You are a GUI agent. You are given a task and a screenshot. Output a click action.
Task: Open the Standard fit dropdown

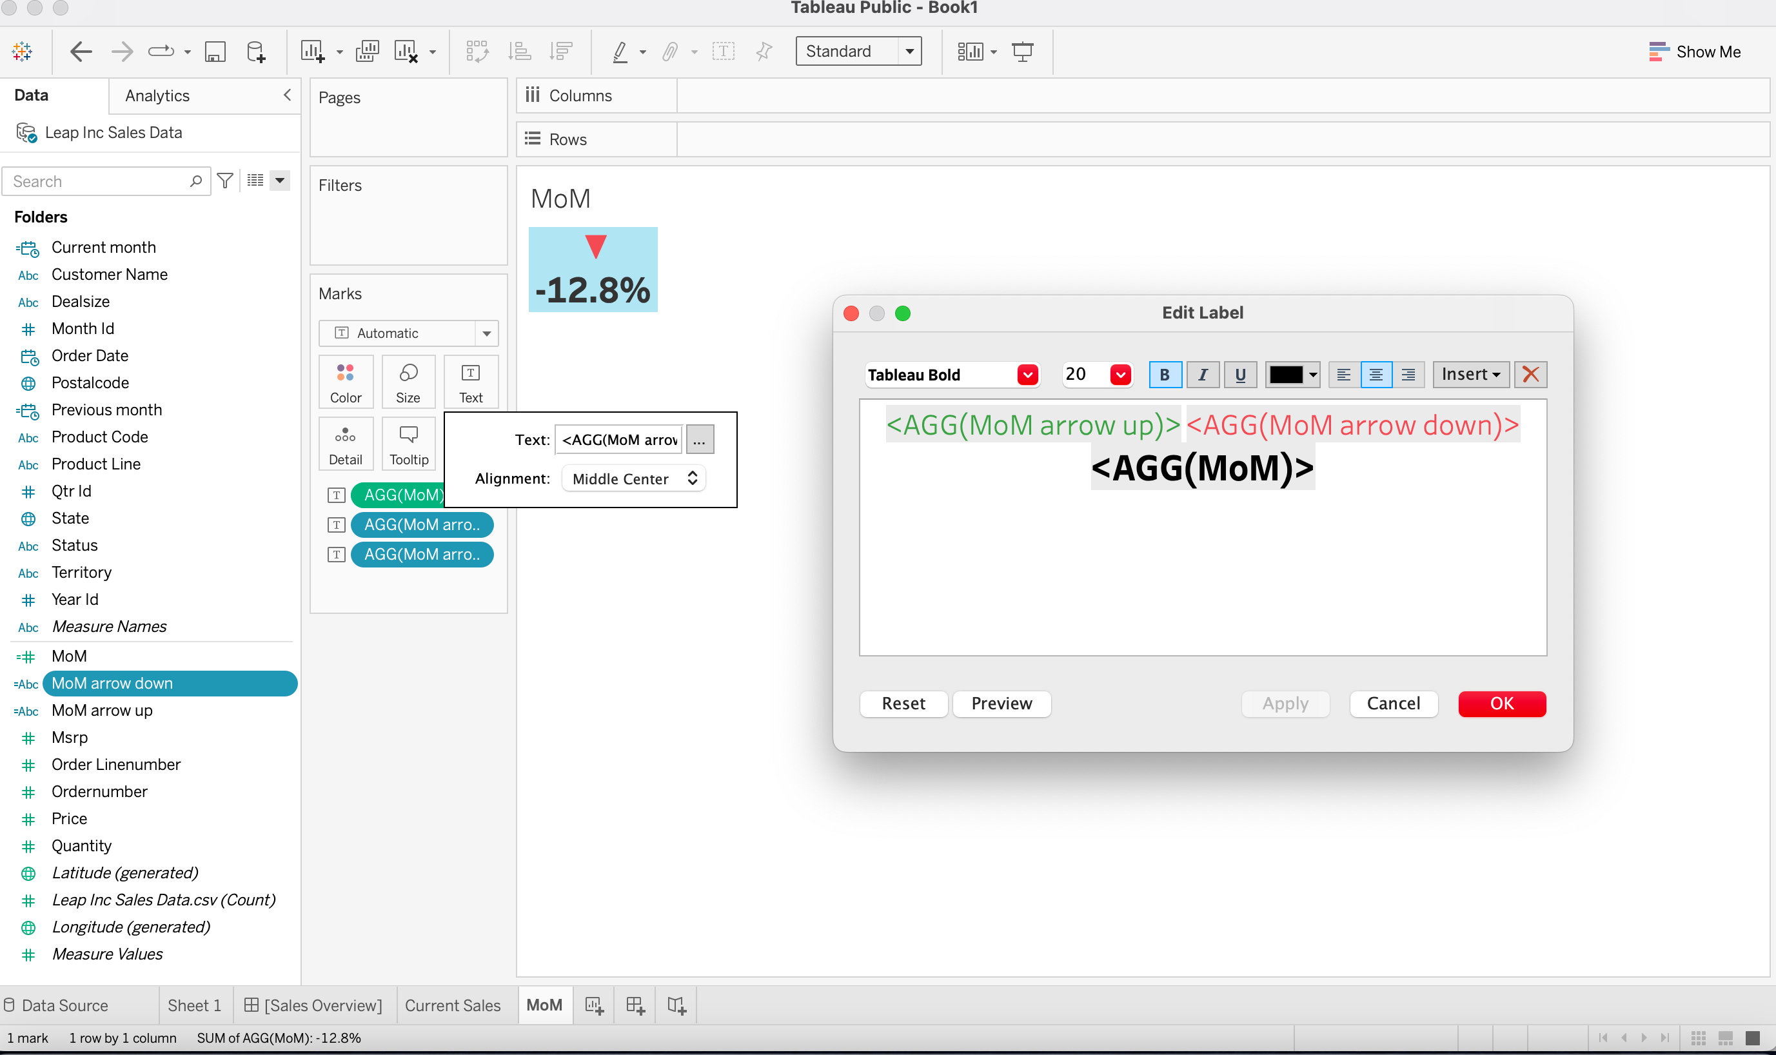[x=858, y=51]
